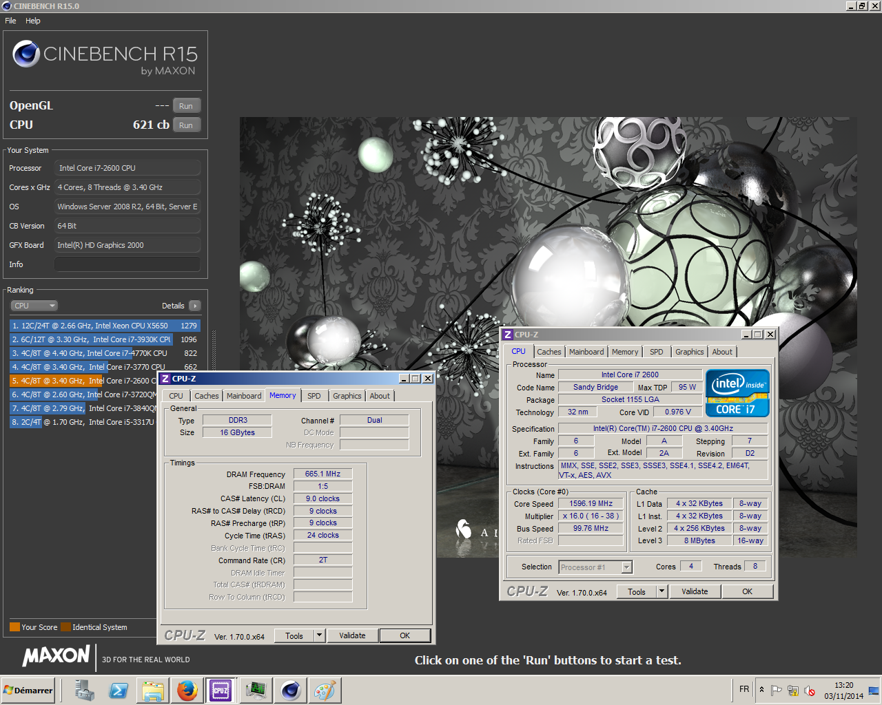
Task: Select i7-4770K ranking entry
Action: click(x=105, y=353)
